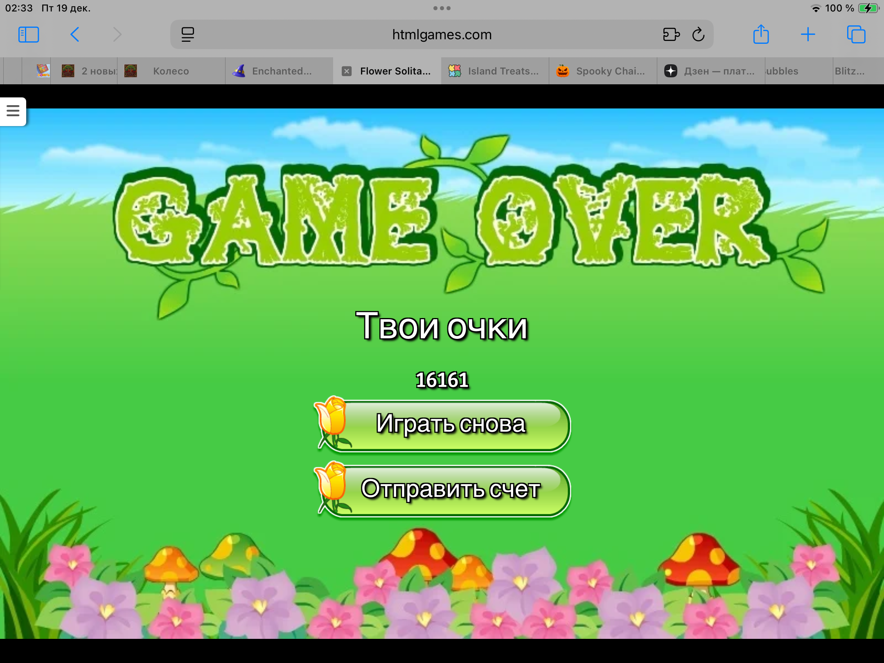This screenshot has width=884, height=663.
Task: Show the tab overview grid
Action: tap(856, 35)
